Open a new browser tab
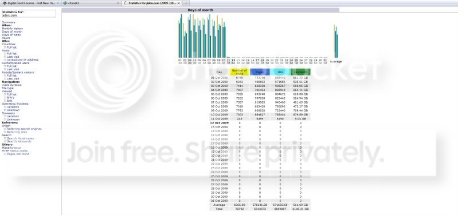458x215 pixels. point(186,3)
